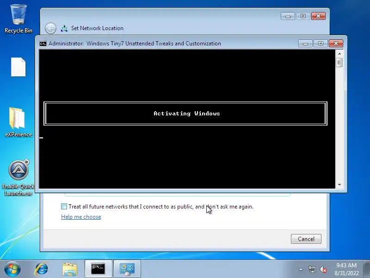
Task: Select the blank file icon on desktop
Action: click(x=18, y=67)
